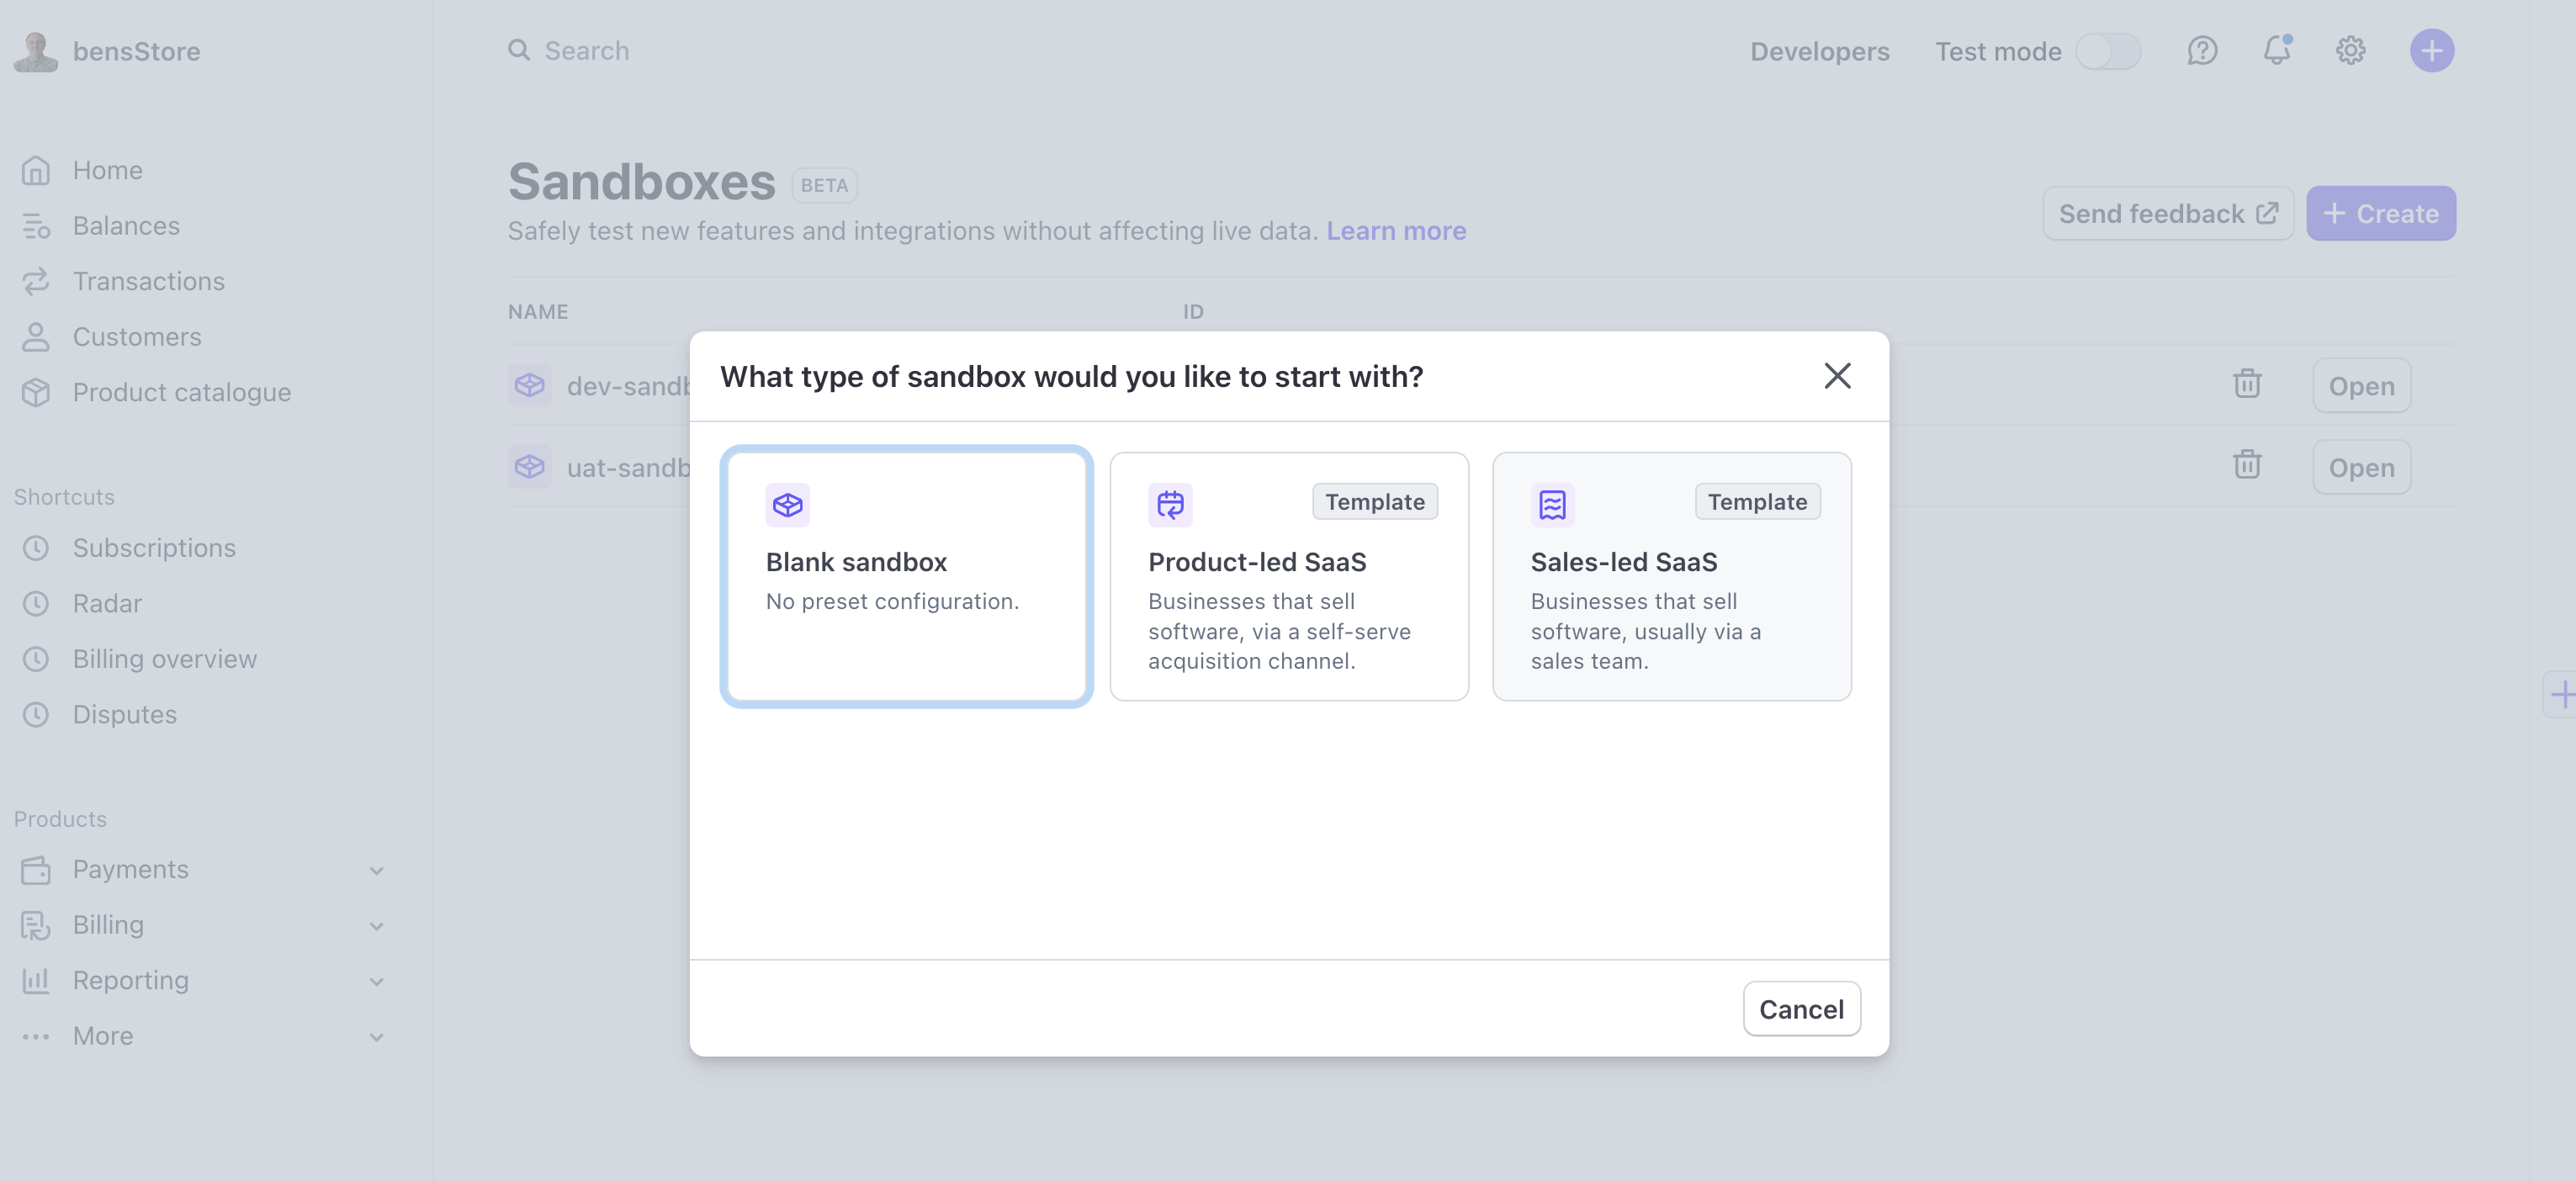Expand the Reporting menu chevron

click(x=376, y=982)
